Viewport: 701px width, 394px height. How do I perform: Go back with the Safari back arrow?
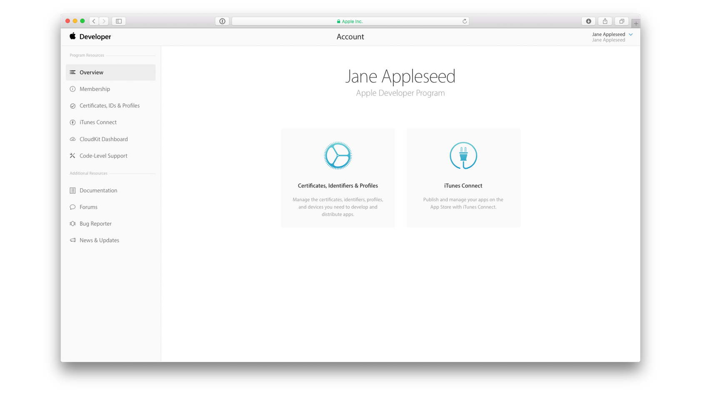(94, 21)
